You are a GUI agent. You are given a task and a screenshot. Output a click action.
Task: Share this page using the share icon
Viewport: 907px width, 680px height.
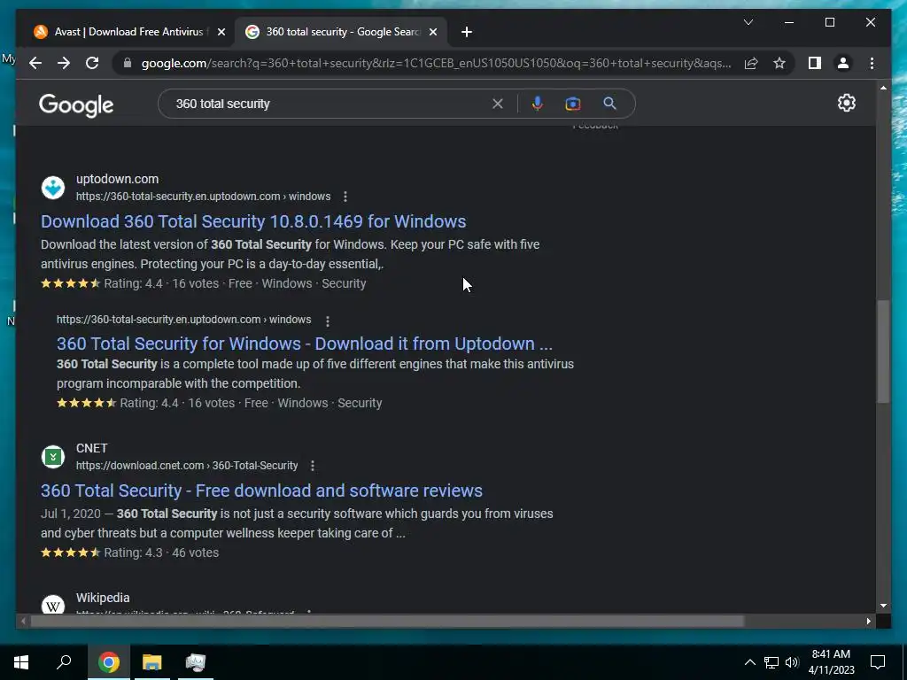tap(751, 63)
